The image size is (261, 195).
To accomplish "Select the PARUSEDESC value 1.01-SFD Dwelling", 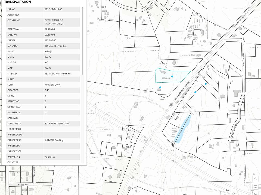I will (x=54, y=140).
